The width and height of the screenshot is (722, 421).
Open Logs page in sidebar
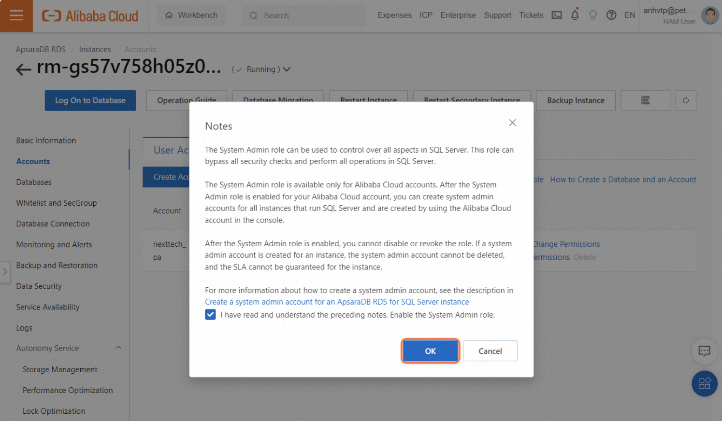click(24, 327)
